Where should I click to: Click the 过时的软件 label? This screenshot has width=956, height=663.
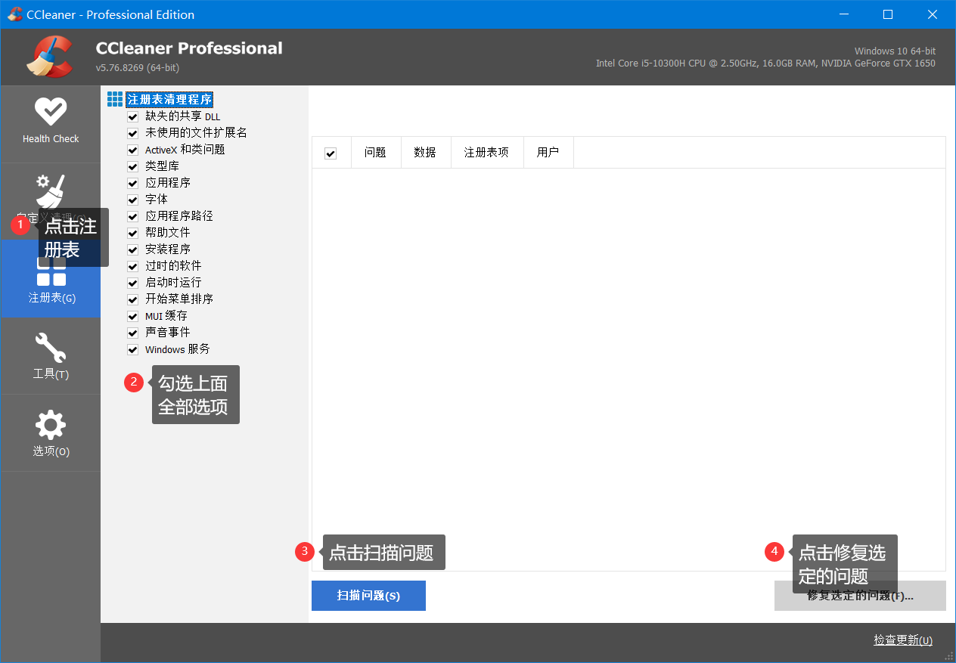pos(173,266)
